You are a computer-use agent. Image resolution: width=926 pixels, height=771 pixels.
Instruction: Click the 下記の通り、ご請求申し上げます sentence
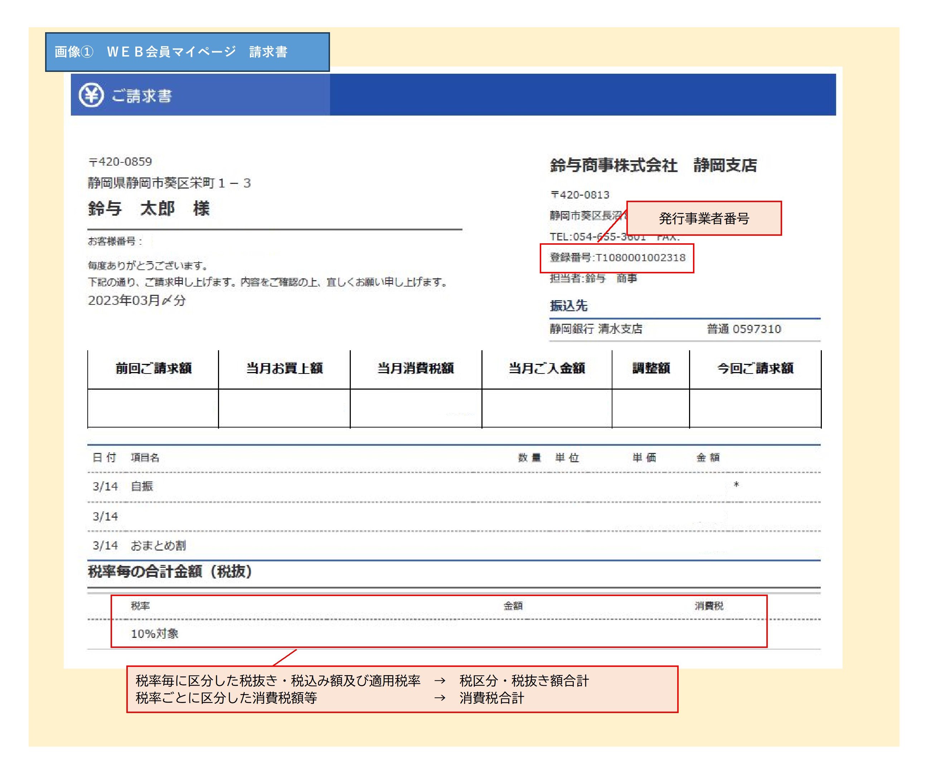[268, 282]
